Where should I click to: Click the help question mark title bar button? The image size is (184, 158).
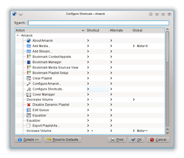151,14
